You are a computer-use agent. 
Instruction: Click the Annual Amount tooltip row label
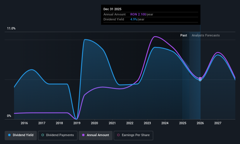115,14
